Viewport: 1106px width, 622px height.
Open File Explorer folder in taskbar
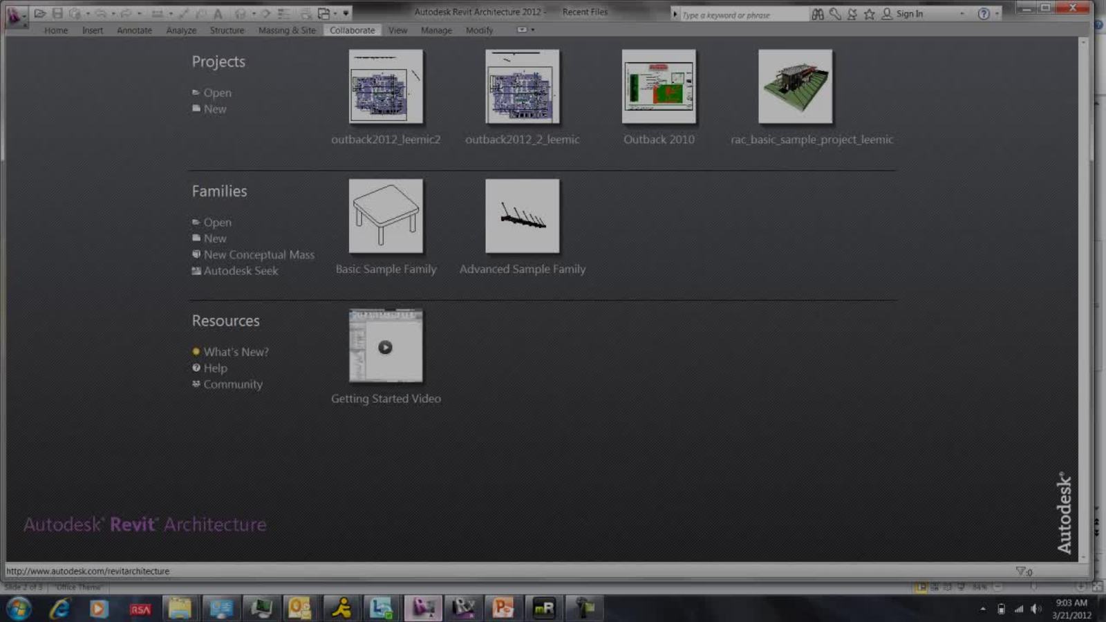(180, 608)
